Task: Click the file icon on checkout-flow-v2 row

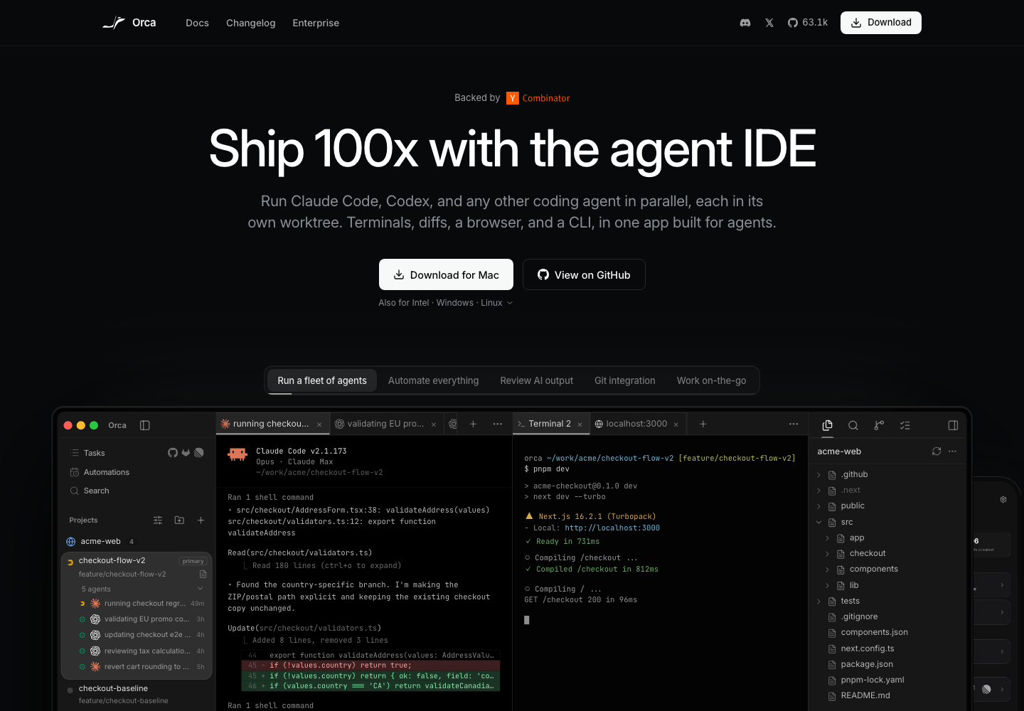Action: (x=203, y=574)
